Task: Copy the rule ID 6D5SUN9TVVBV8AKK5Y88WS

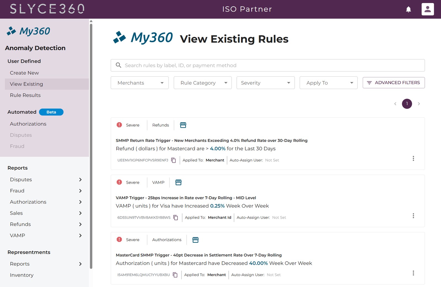Action: (176, 217)
